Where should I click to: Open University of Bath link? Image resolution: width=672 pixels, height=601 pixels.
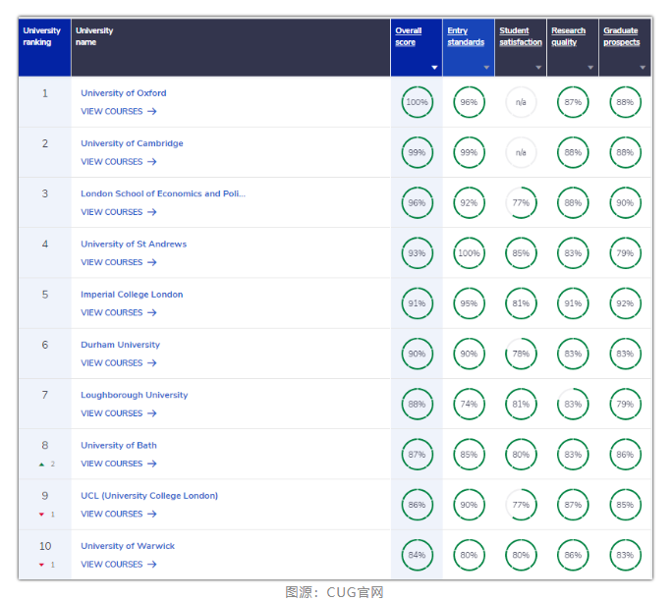click(x=119, y=445)
